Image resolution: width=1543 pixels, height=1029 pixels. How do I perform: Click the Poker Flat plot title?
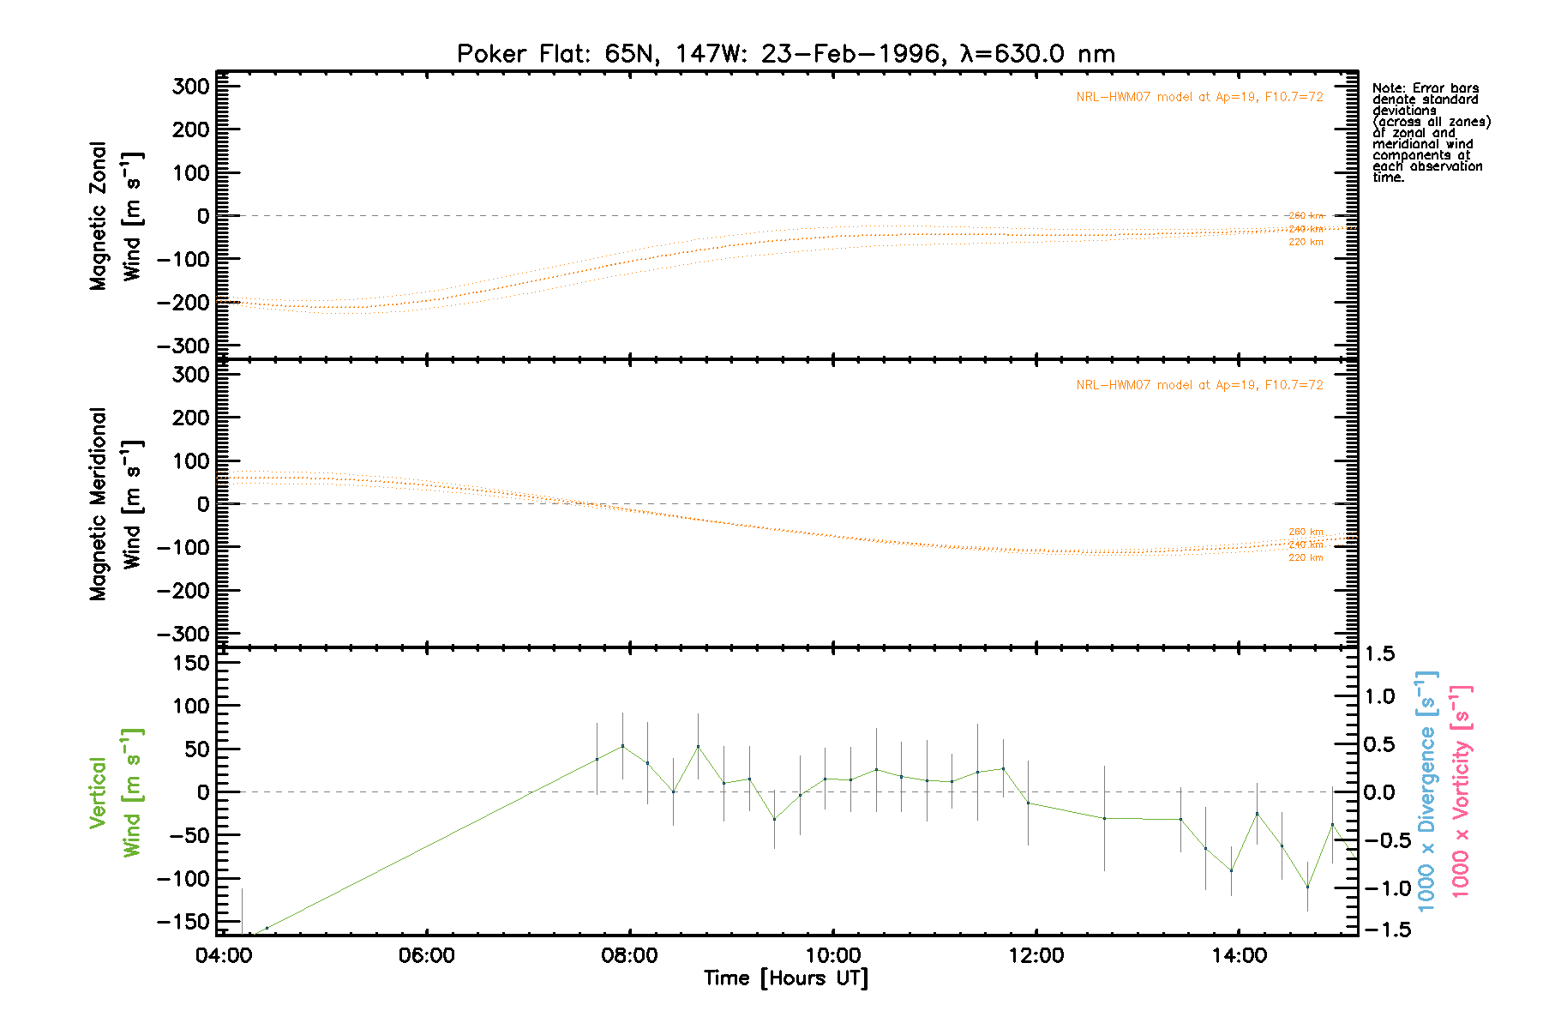(x=785, y=54)
